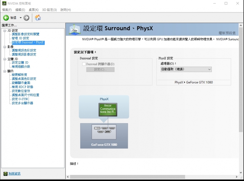Select 調整桌面色彩設定 in the tree
The image size is (244, 181).
click(24, 79)
